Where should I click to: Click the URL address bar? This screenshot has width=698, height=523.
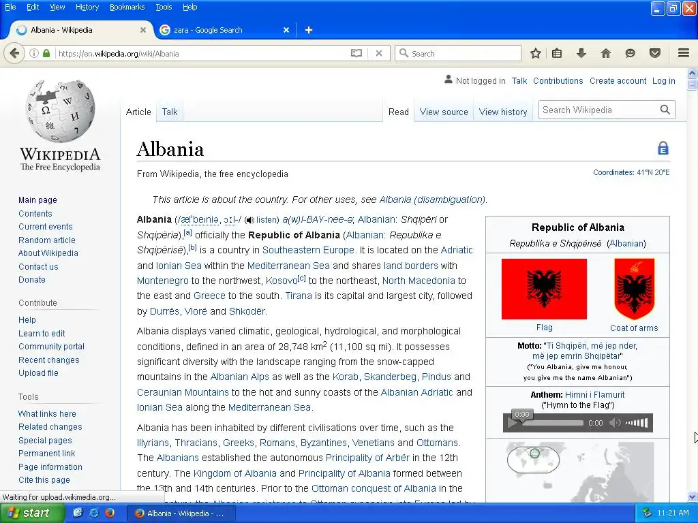click(x=202, y=53)
